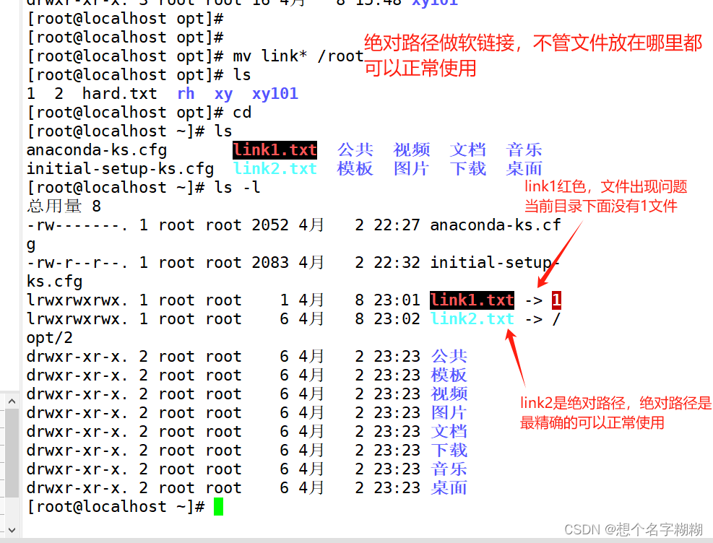Click the 公共 directory name
This screenshot has width=713, height=543.
(355, 149)
